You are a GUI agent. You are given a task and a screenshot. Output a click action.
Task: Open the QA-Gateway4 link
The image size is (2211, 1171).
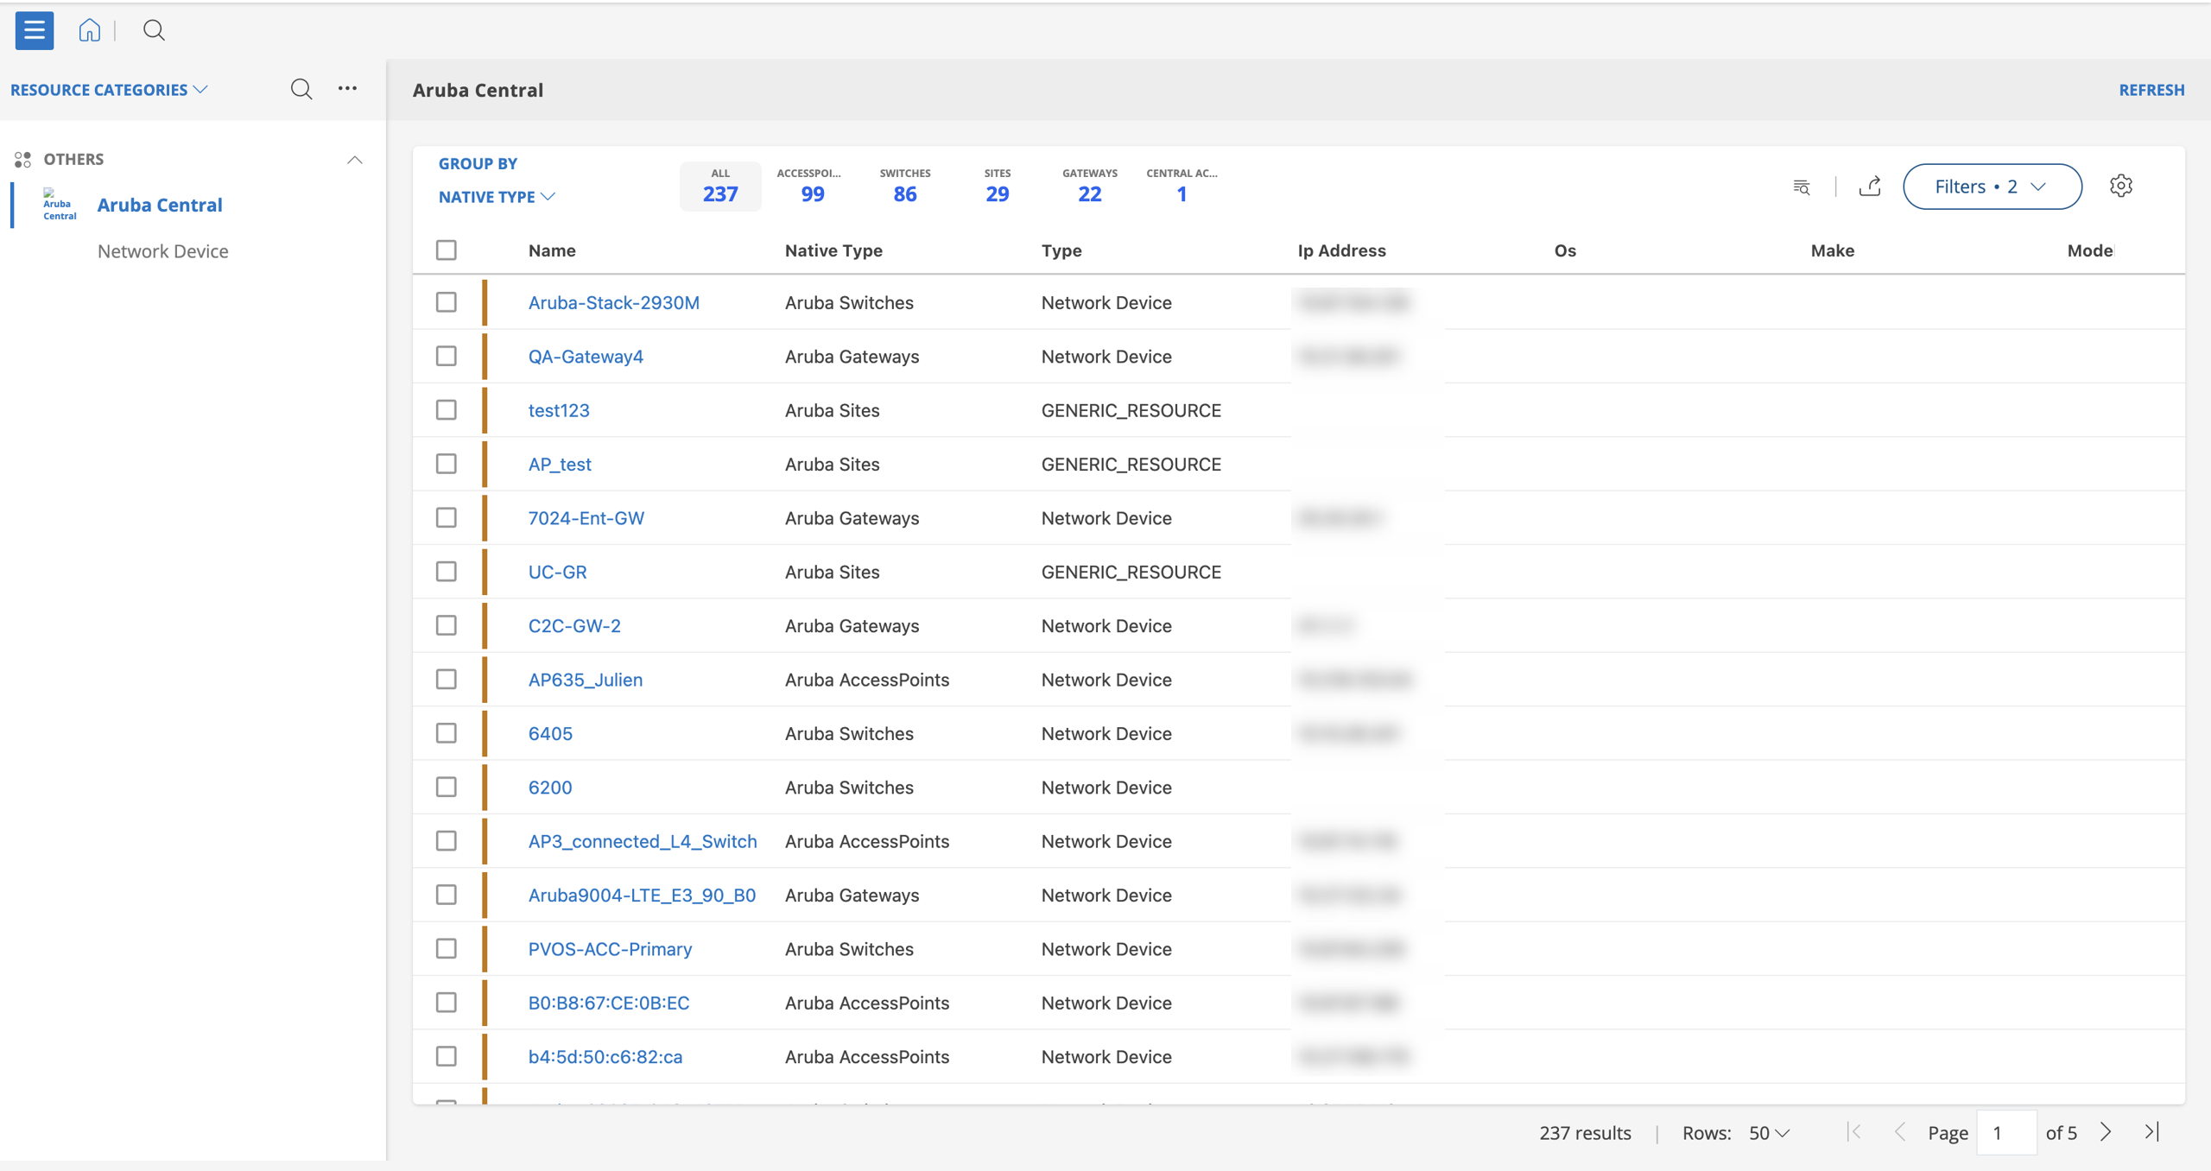pyautogui.click(x=586, y=356)
